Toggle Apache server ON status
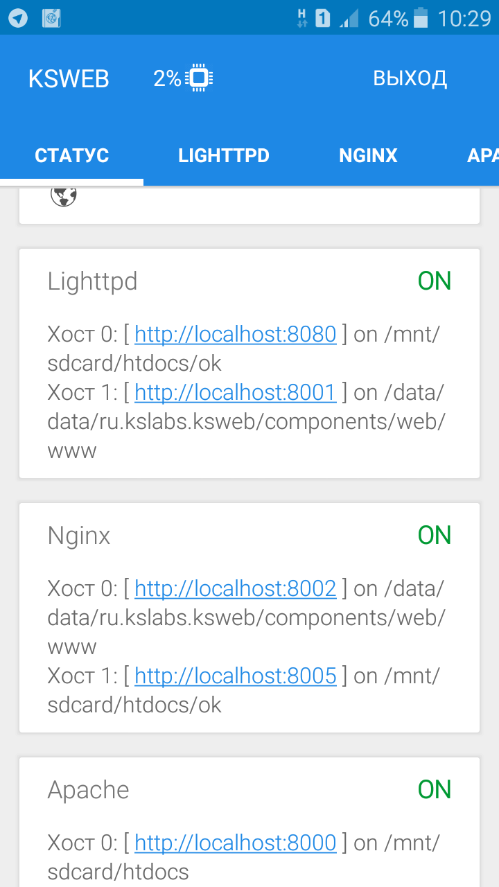Viewport: 499px width, 887px height. click(x=435, y=789)
